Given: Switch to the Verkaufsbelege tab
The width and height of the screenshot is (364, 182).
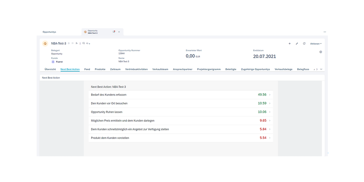Looking at the screenshot, I should [283, 69].
